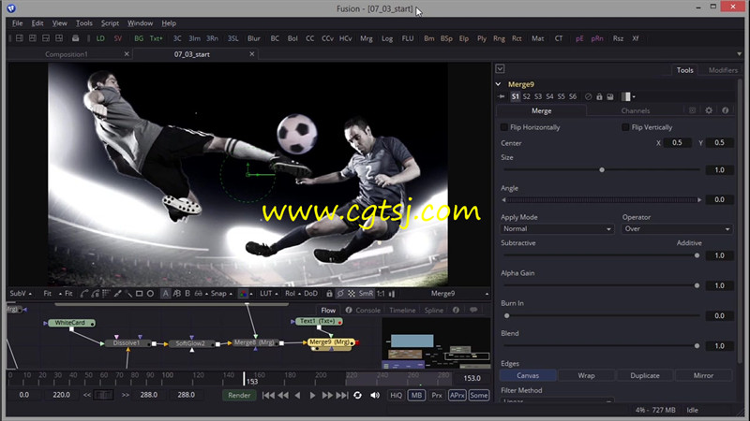Toggle audio mute speaker button
Viewport: 750px width, 421px height.
click(375, 395)
